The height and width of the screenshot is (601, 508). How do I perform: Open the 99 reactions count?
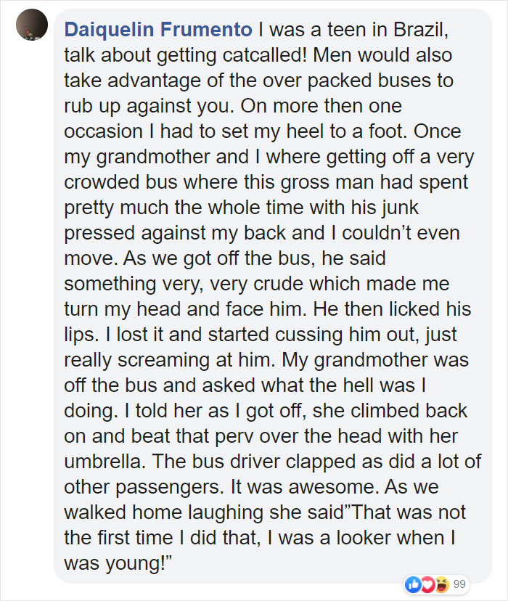point(459,584)
